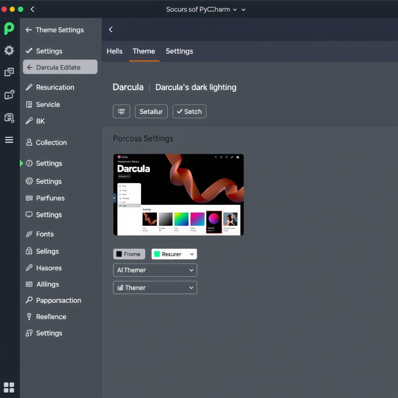The image size is (398, 398).
Task: Click the window-with-gear icon in the left rail
Action: point(9,94)
